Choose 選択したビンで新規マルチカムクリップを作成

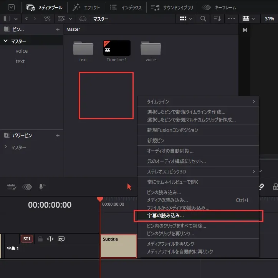pos(198,120)
